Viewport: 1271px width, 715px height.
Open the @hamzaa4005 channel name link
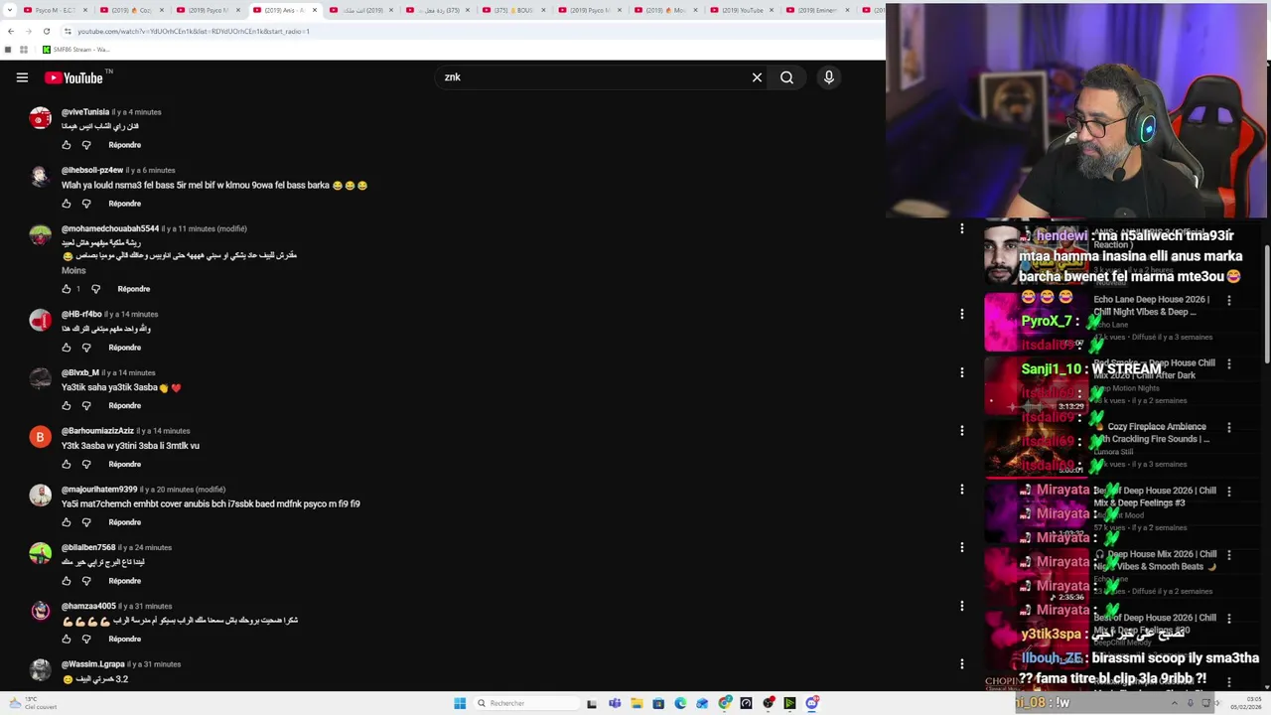point(88,606)
